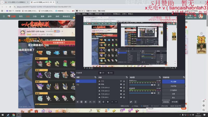Toggle lock on first source row
This screenshot has height=117, width=208.
point(124,81)
